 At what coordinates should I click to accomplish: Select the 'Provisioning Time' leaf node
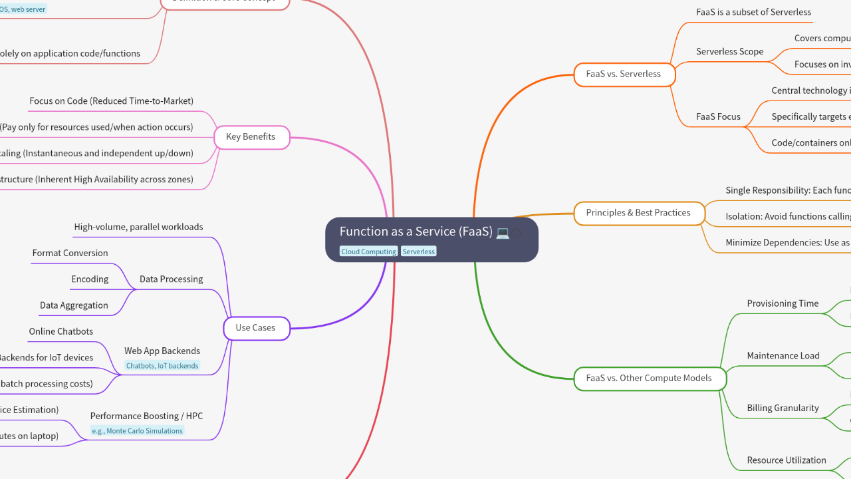782,303
